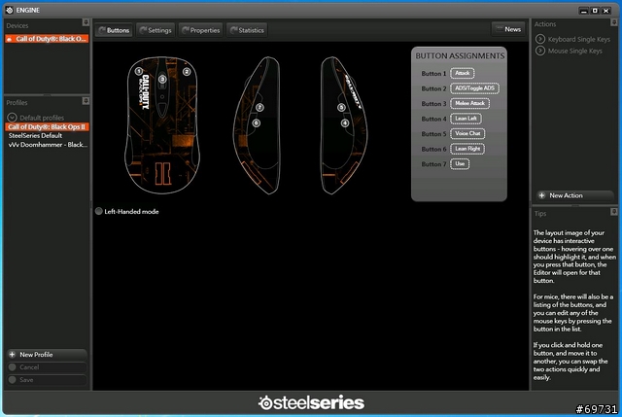
Task: Switch to the Buttons tab
Action: pos(114,30)
